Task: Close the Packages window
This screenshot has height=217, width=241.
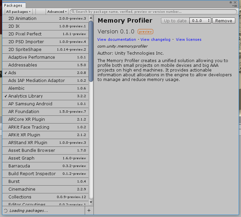Action: click(235, 2)
